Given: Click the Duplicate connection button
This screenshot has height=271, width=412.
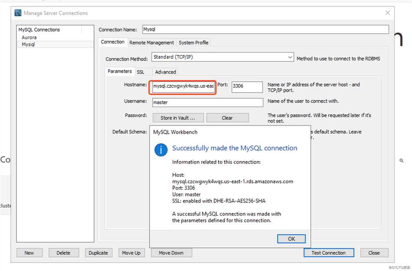Looking at the screenshot, I should click(x=98, y=253).
